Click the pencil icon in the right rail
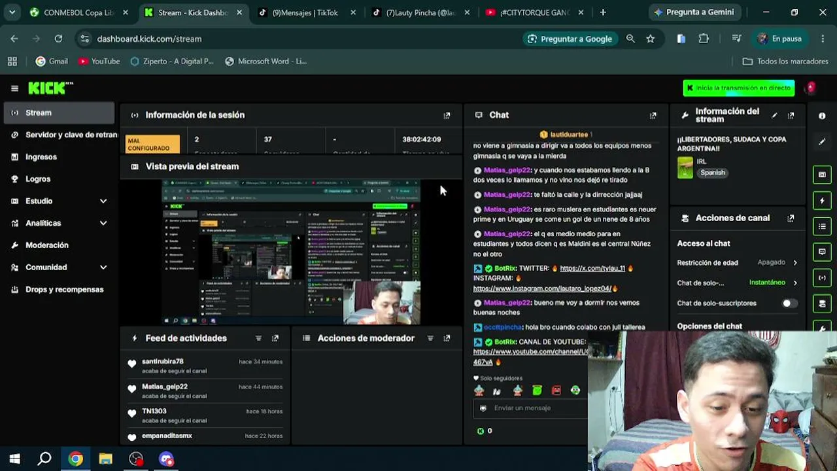Screen dimensions: 837x471 (x=822, y=141)
